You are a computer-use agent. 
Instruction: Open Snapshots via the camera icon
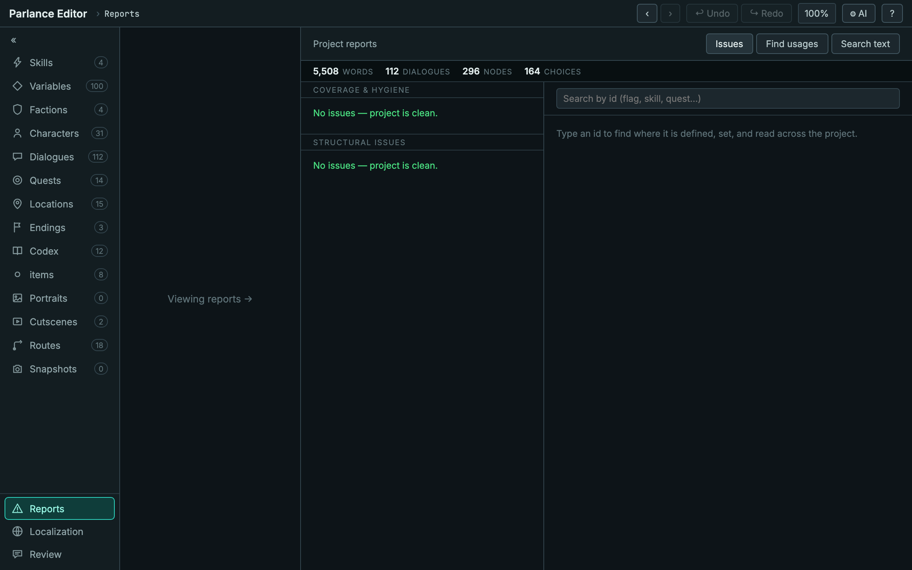tap(17, 369)
